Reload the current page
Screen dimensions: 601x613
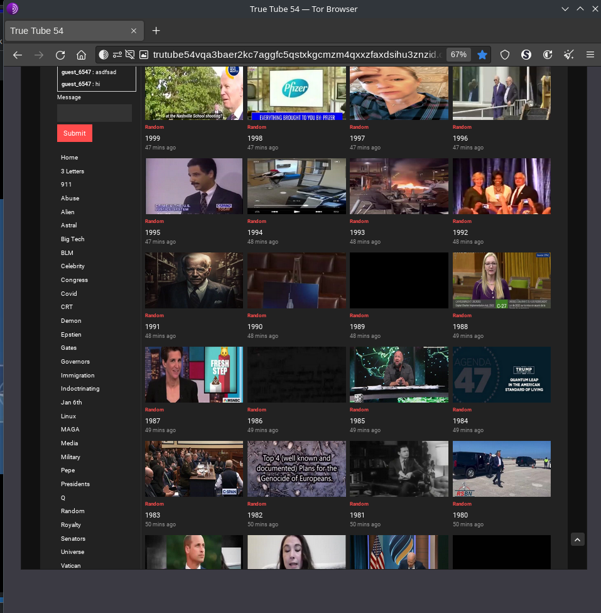(x=60, y=55)
